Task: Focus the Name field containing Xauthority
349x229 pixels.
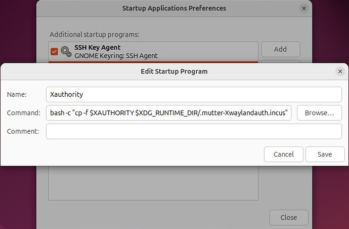Action: (x=194, y=94)
